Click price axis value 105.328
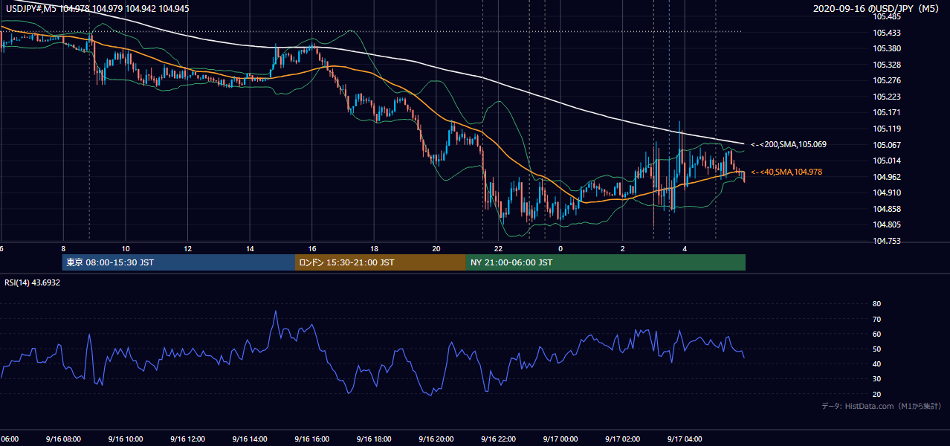Viewport: 950px width, 446px height. click(x=886, y=65)
